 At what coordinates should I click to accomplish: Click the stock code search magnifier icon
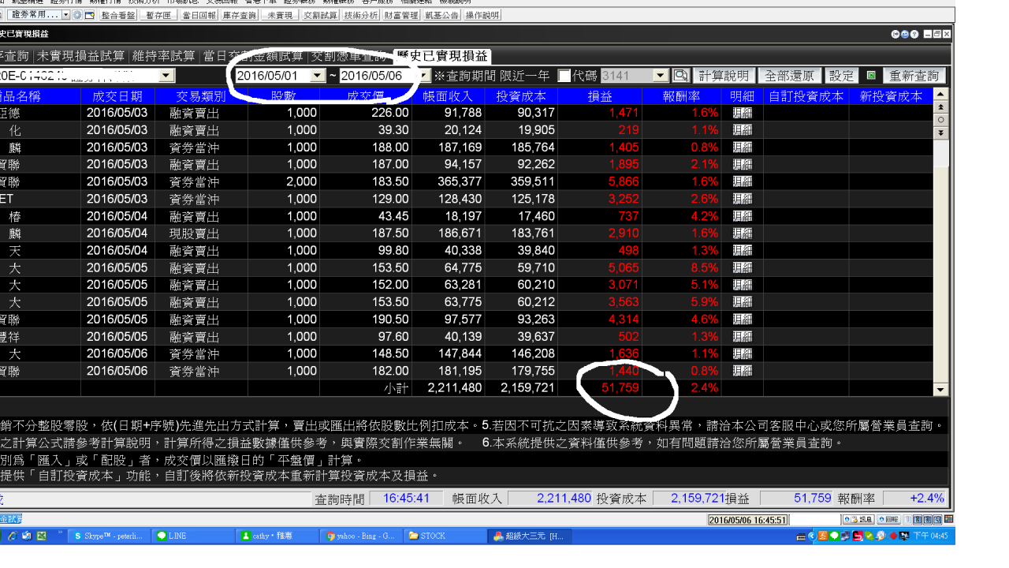(x=681, y=76)
